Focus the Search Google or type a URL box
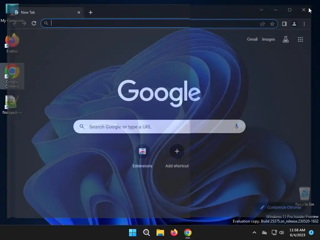 pyautogui.click(x=159, y=127)
